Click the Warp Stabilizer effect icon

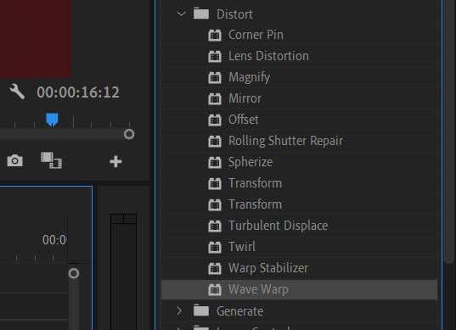click(215, 268)
